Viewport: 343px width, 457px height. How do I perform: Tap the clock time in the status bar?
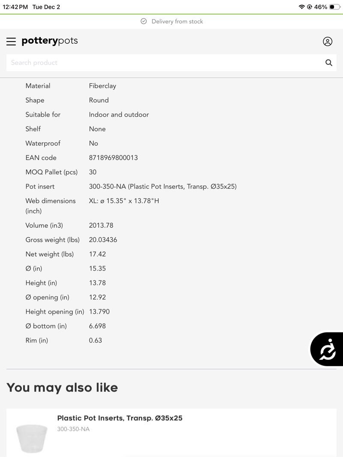(15, 7)
